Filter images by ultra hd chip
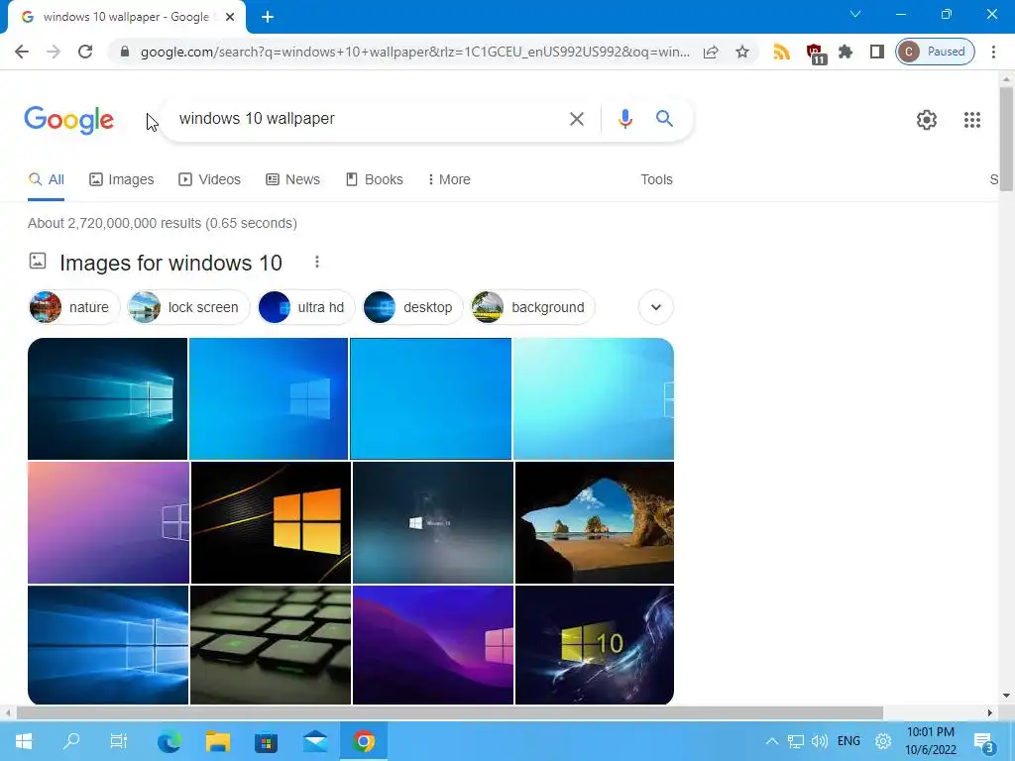The width and height of the screenshot is (1015, 761). 306,307
